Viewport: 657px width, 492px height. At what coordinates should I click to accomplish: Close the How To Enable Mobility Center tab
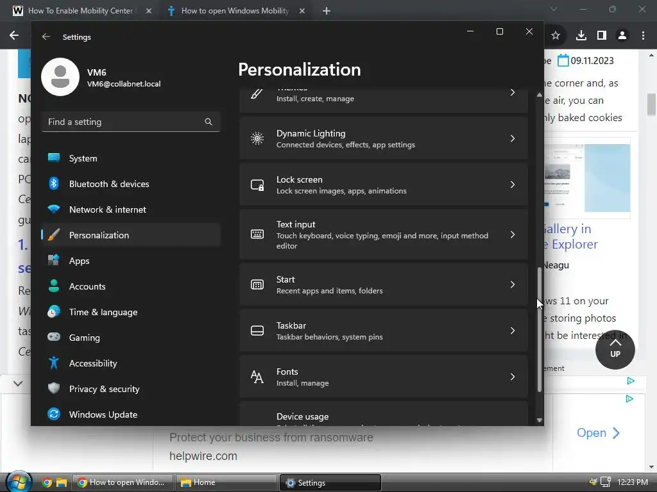coord(148,11)
